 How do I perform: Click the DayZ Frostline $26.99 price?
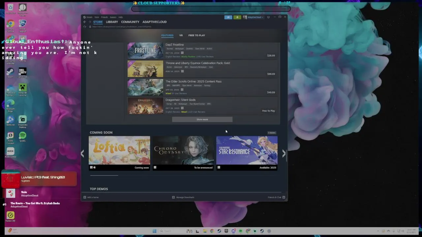271,56
